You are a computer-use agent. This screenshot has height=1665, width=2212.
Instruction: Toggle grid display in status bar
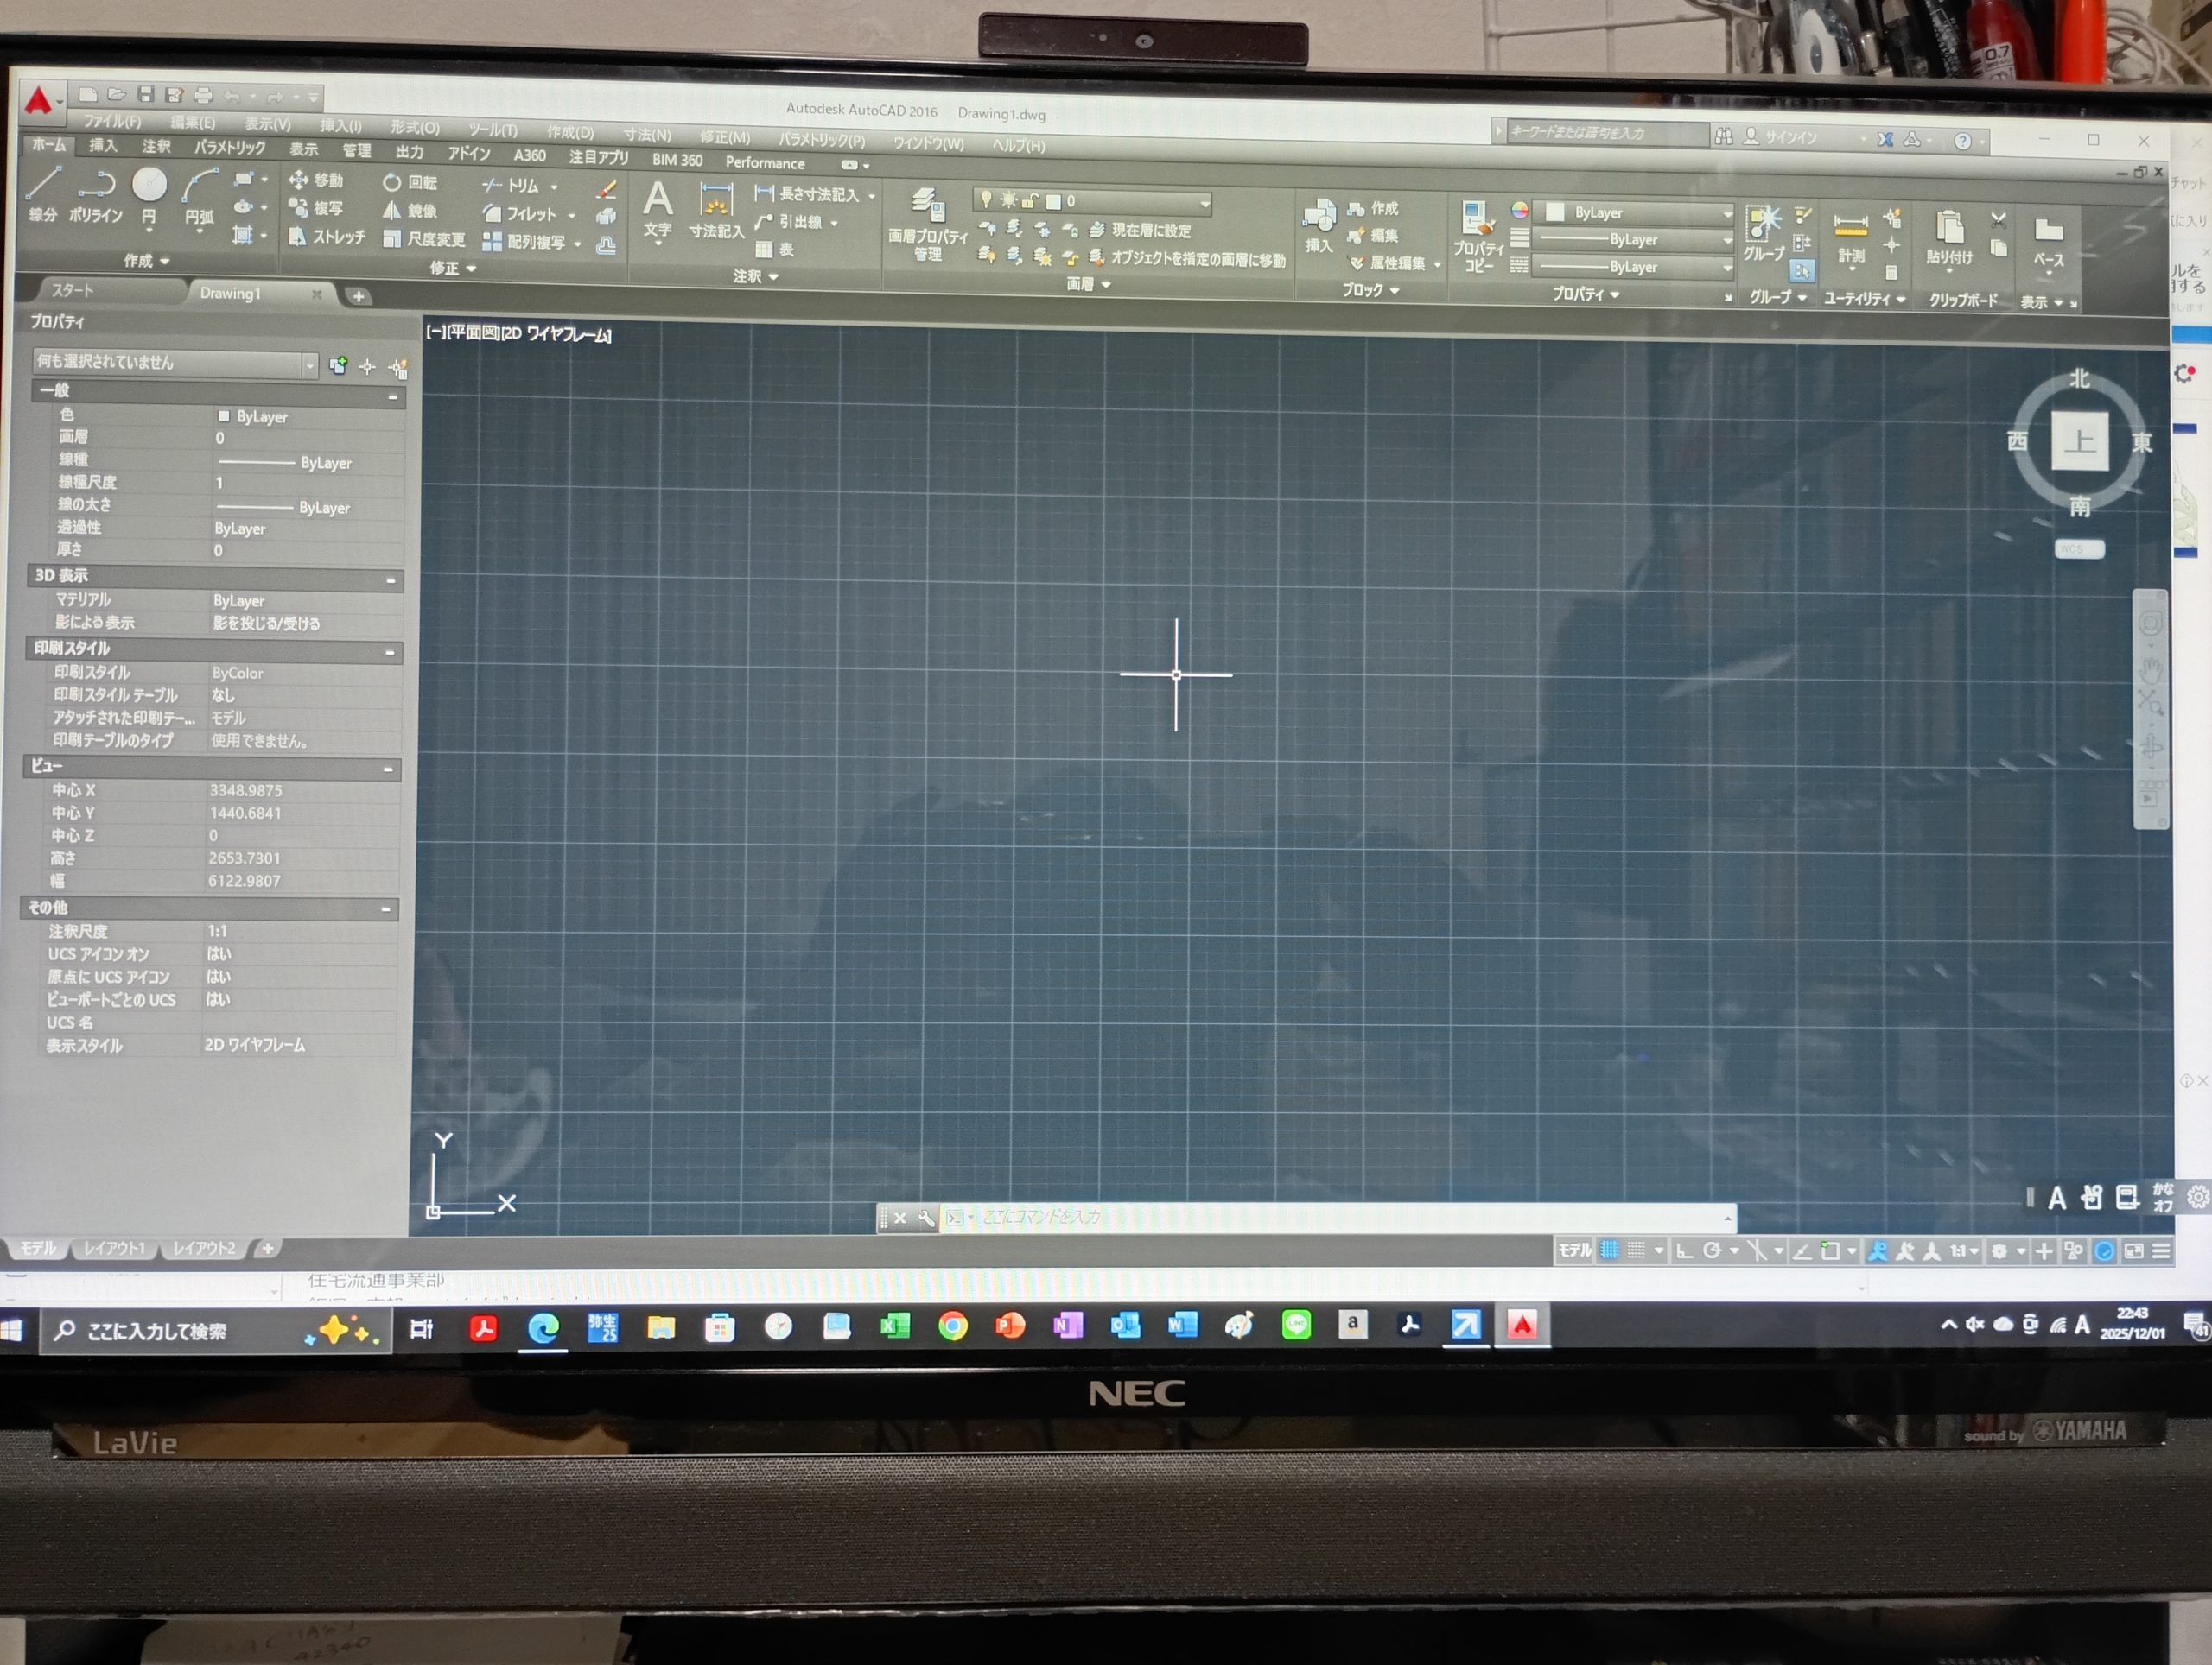(1609, 1250)
